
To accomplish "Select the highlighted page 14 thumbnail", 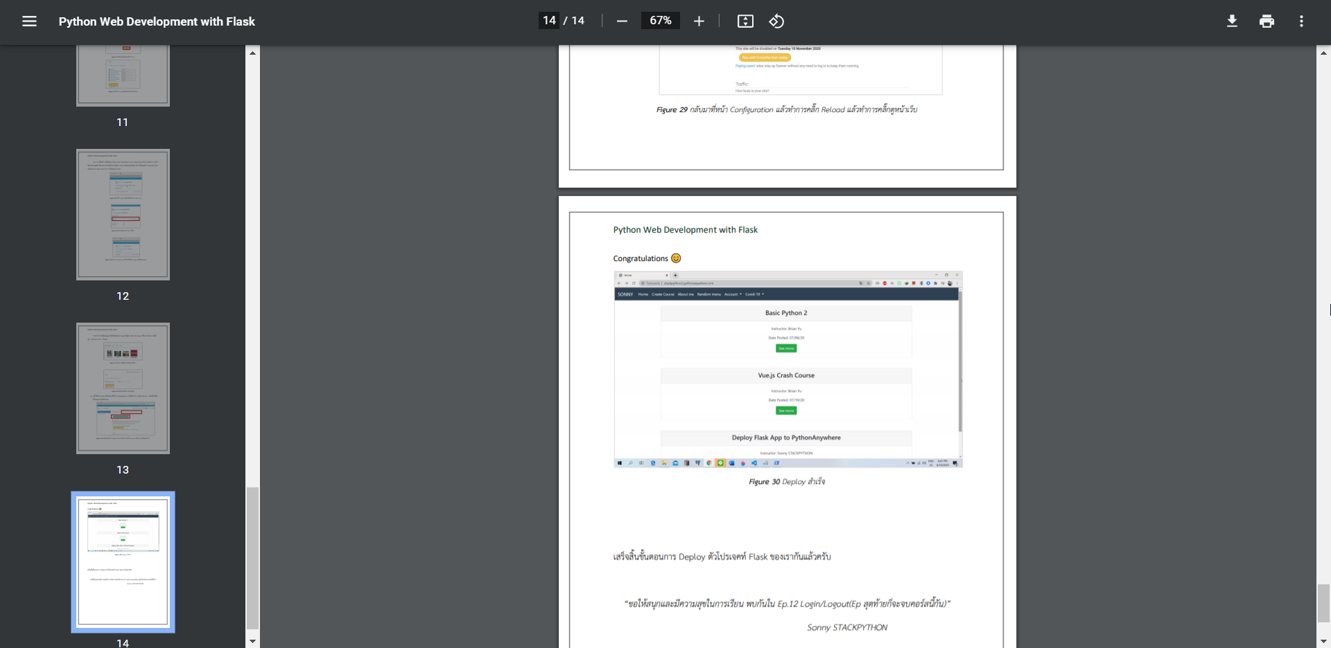I will [123, 562].
